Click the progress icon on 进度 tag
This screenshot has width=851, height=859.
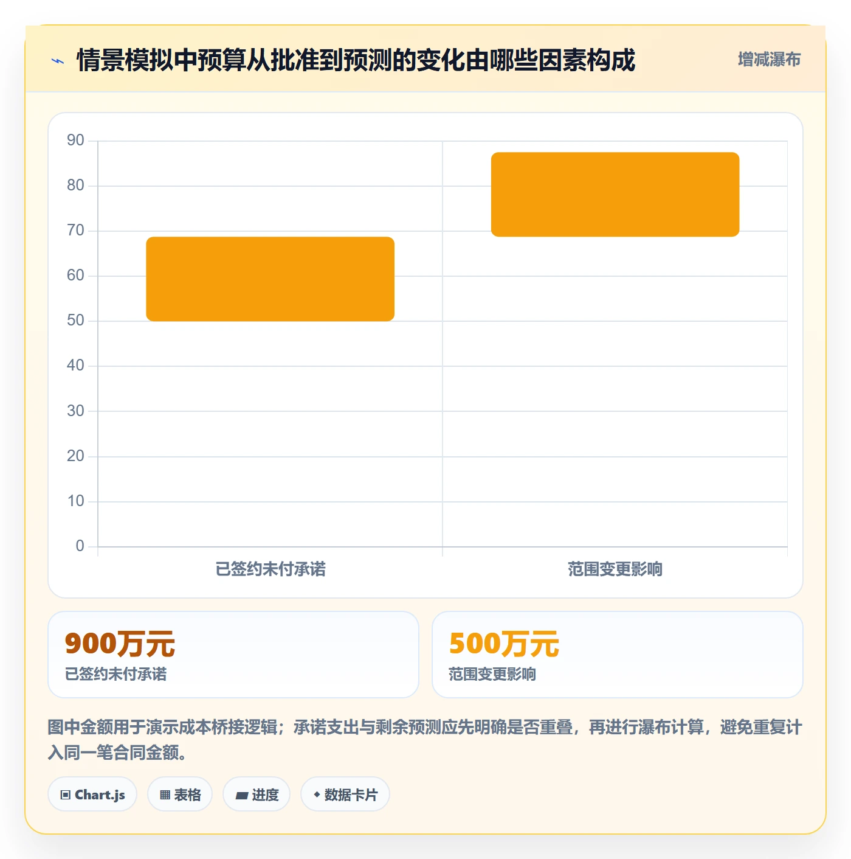click(242, 795)
